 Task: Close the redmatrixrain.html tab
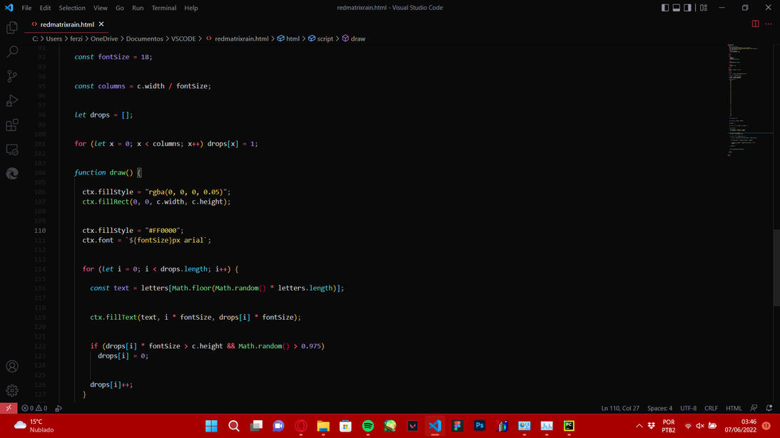(x=101, y=24)
